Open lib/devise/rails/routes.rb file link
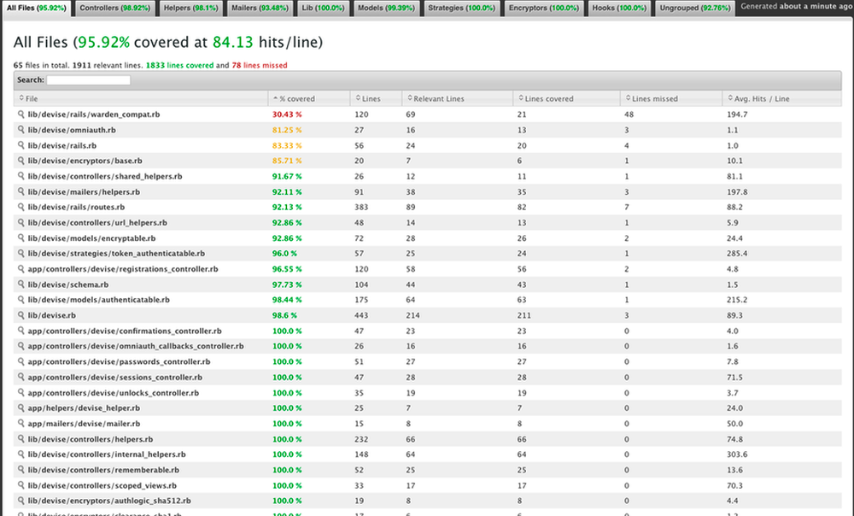 76,207
